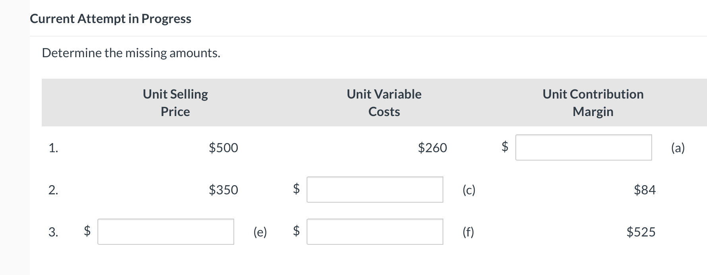The image size is (707, 275).
Task: Click the (a) label in row 1
Action: 678,148
